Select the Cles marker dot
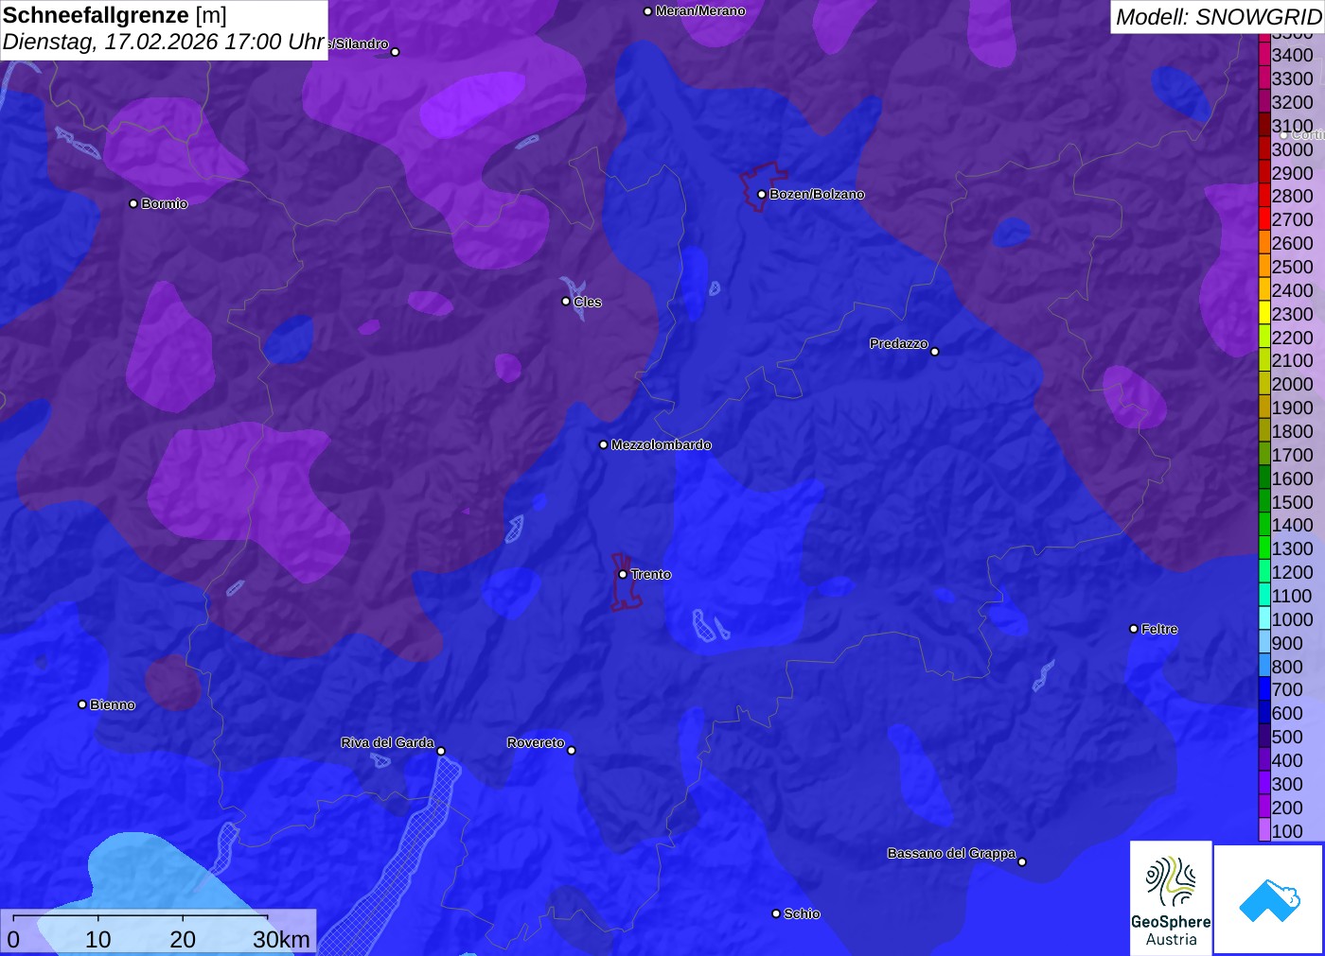This screenshot has height=956, width=1325. pyautogui.click(x=566, y=302)
